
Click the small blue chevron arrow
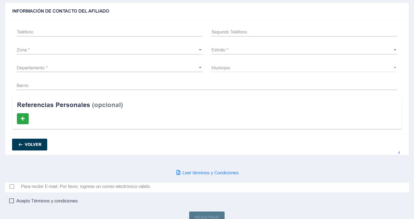[x=399, y=153]
